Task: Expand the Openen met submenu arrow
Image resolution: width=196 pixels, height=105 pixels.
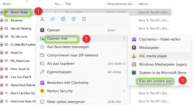Action: [x=124, y=38]
